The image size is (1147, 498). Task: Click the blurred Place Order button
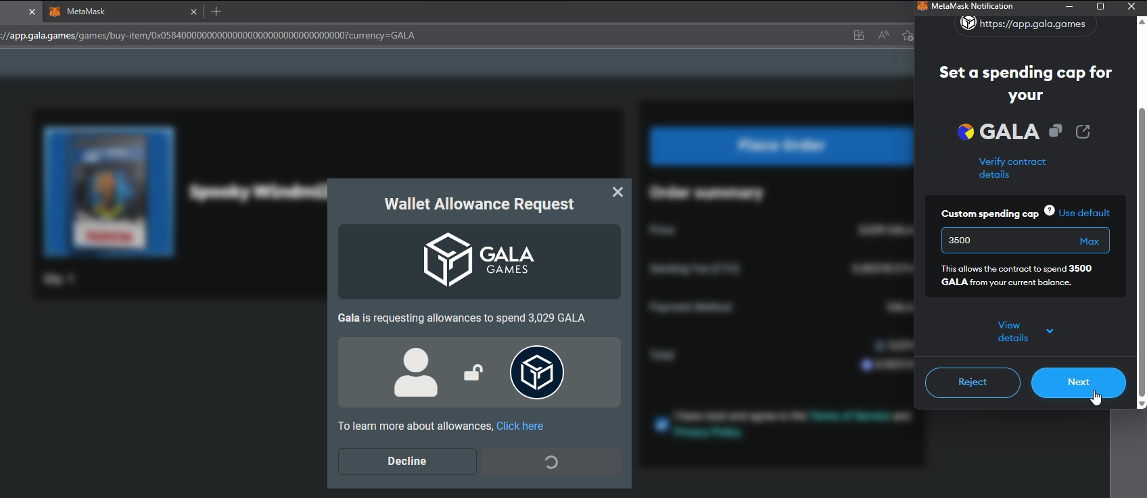(781, 145)
